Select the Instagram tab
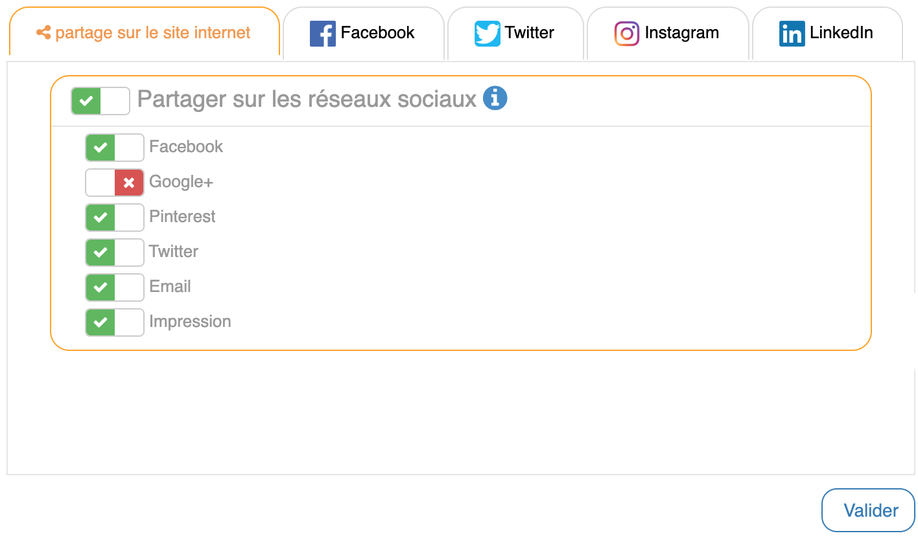The image size is (918, 540). (668, 34)
